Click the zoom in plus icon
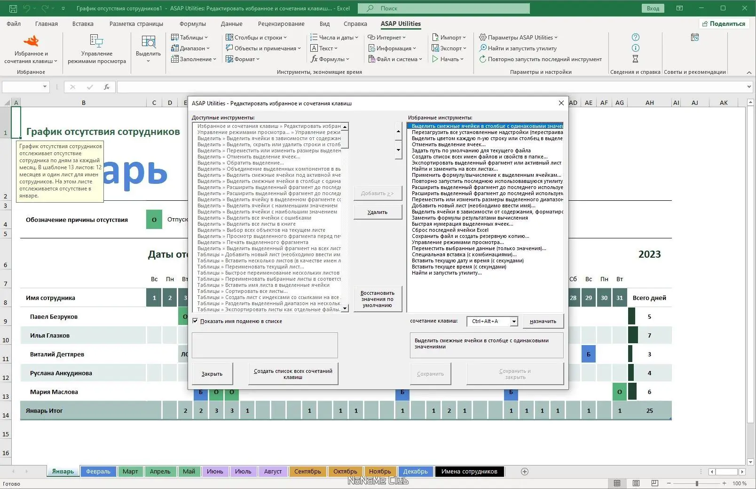The width and height of the screenshot is (756, 489). point(724,483)
